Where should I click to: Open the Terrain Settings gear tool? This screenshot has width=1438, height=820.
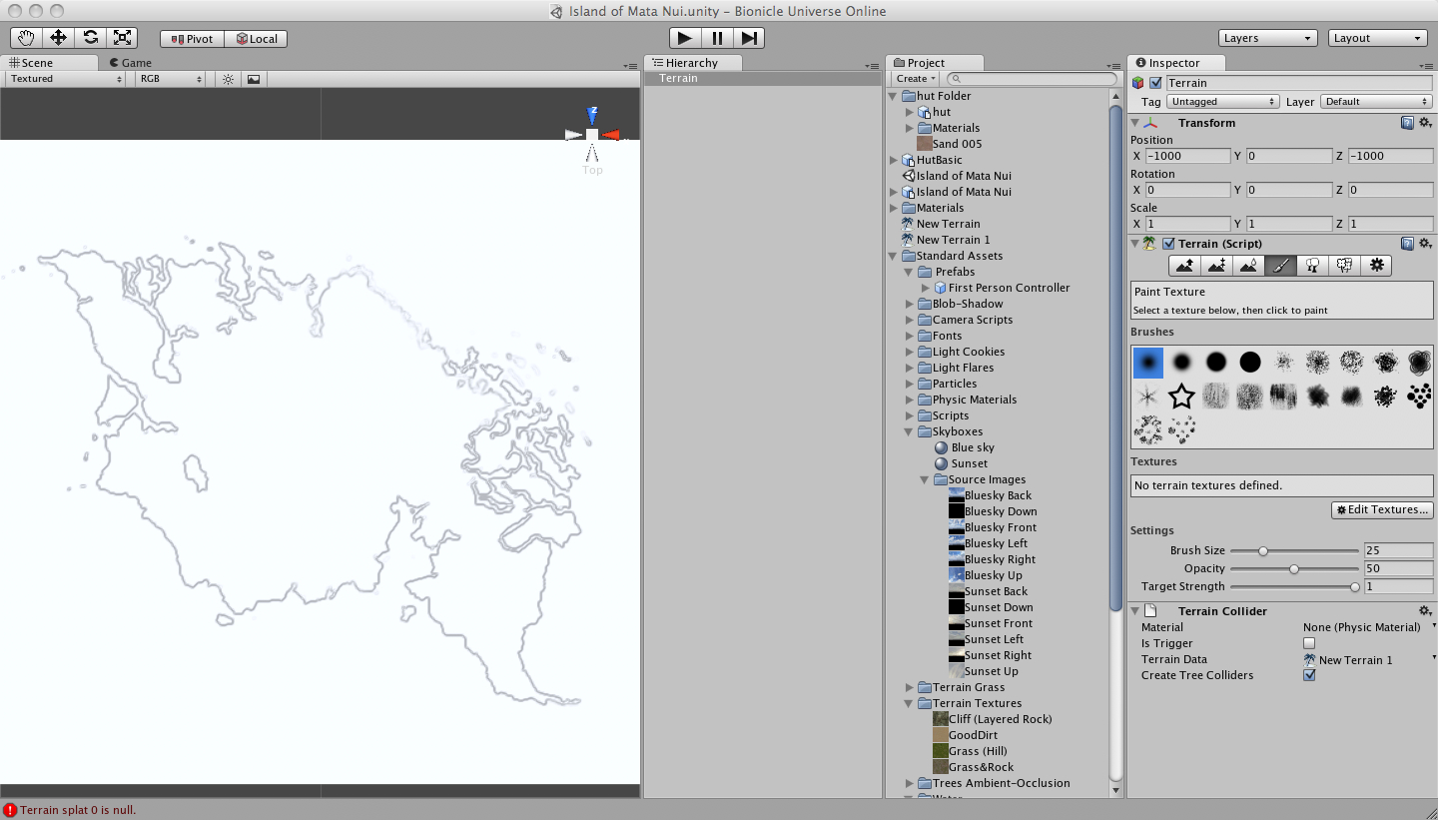pos(1376,266)
